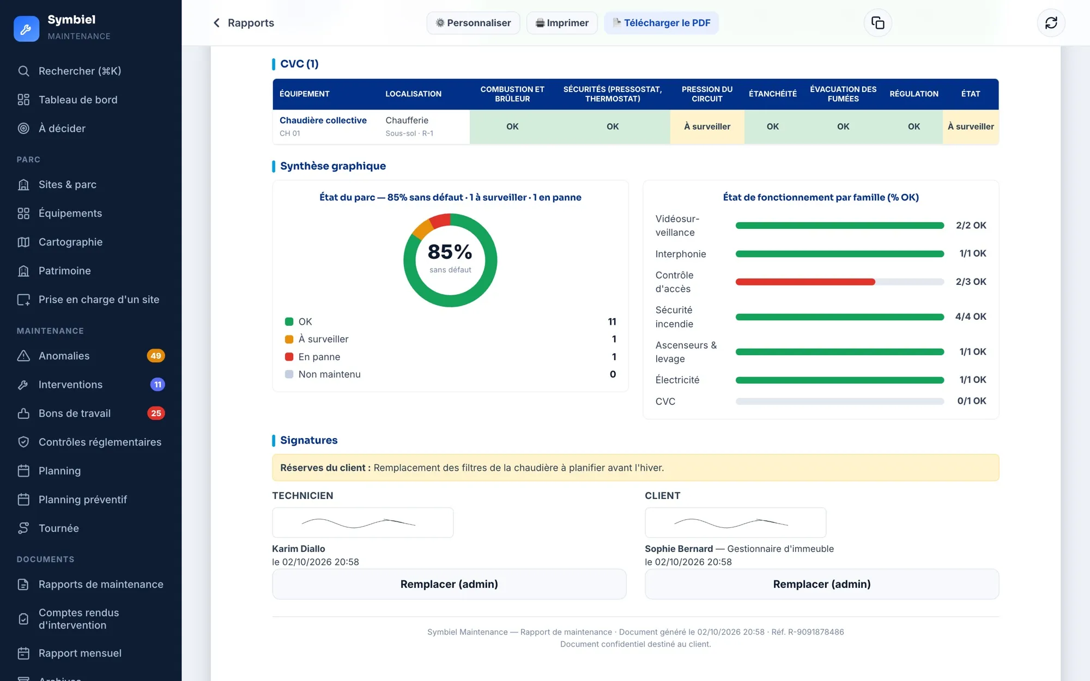The height and width of the screenshot is (681, 1090).
Task: Open Patrimoine in the sidebar
Action: point(90,271)
